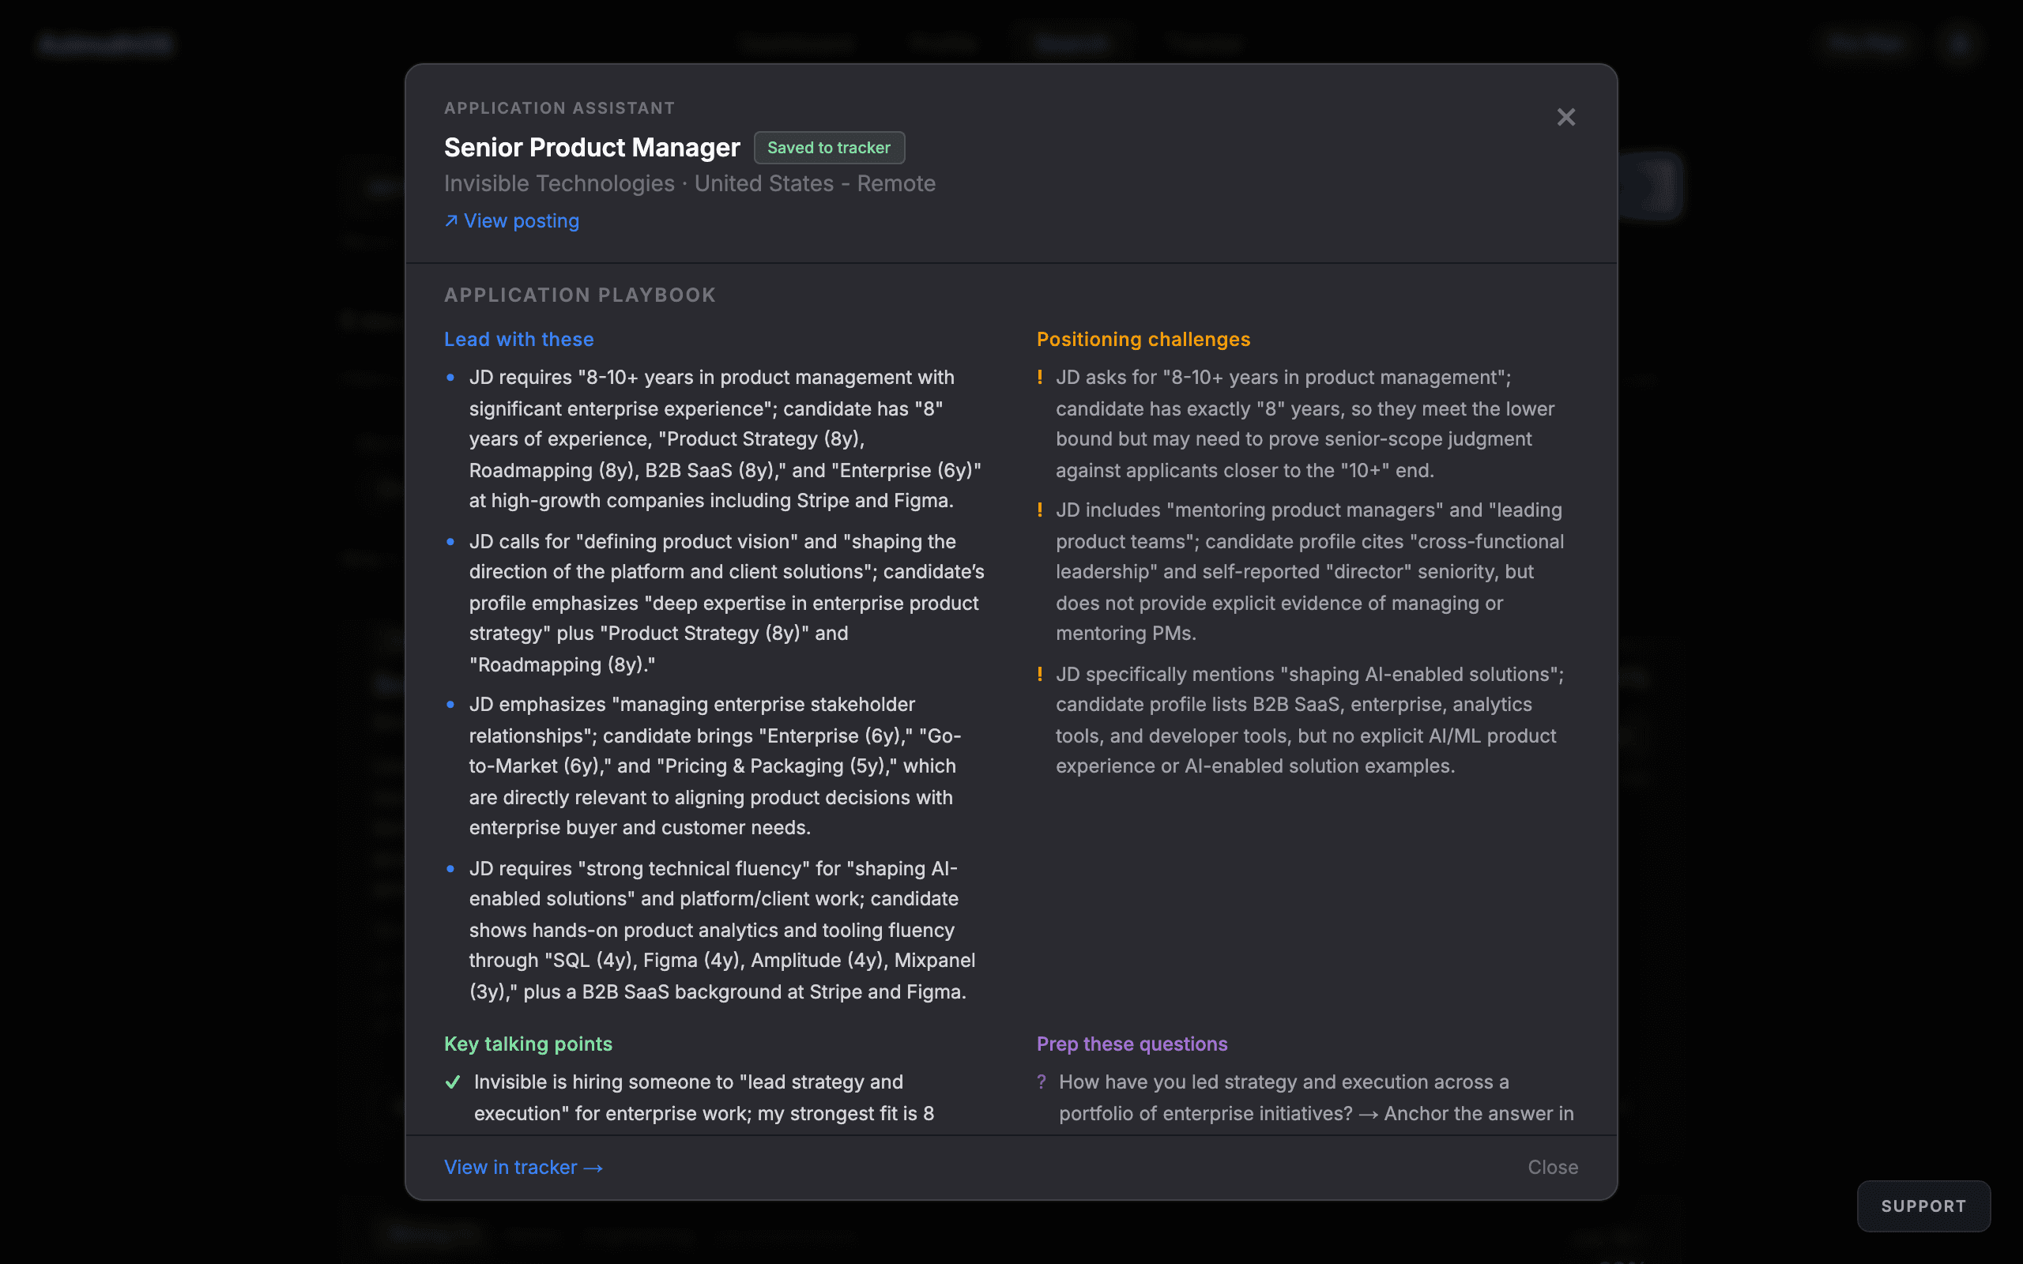Click the Prep these questions heading

pos(1132,1044)
